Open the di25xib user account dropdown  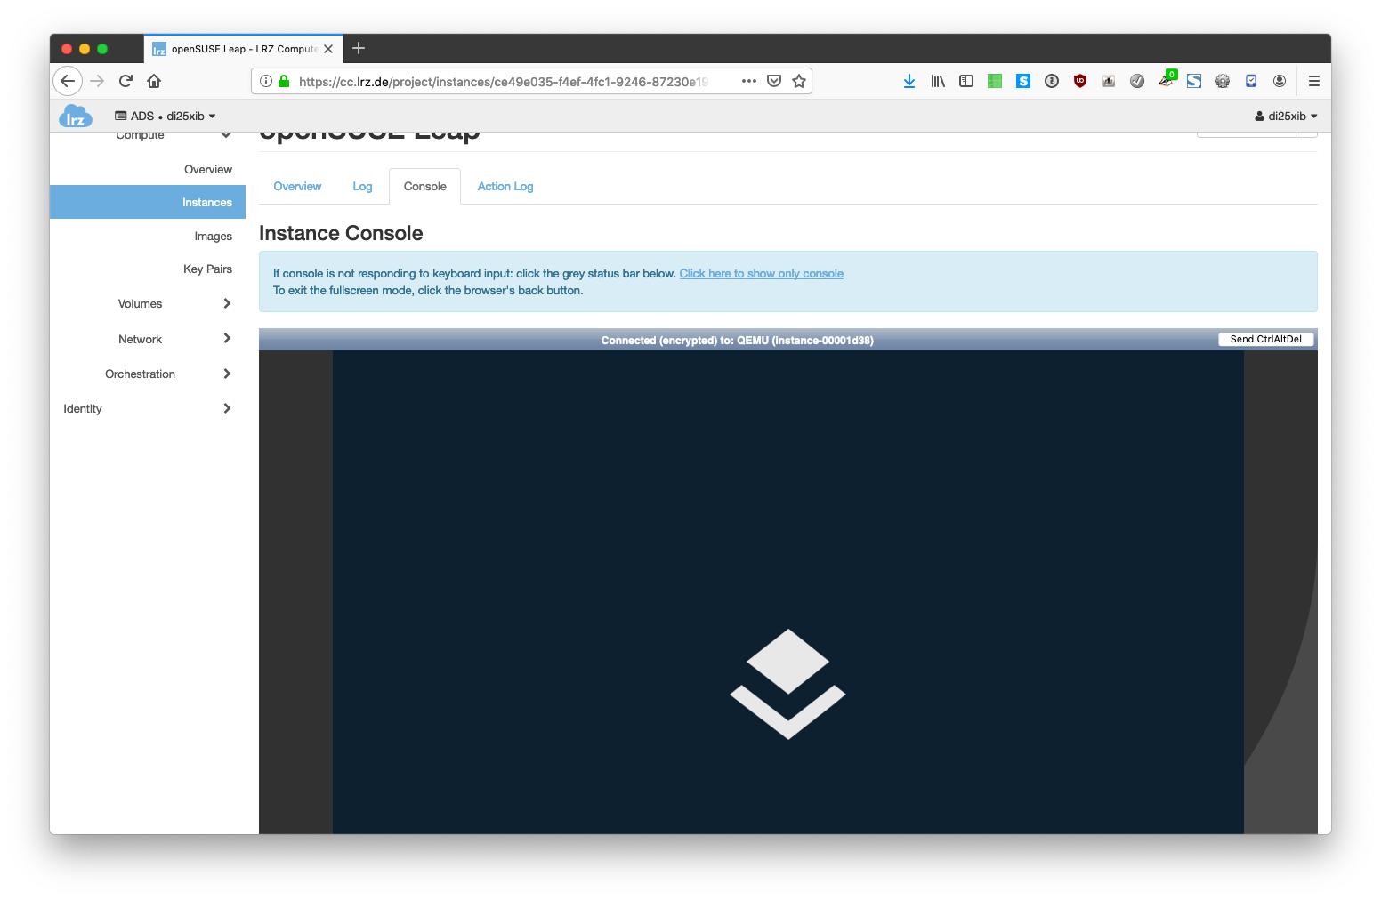(x=1286, y=117)
